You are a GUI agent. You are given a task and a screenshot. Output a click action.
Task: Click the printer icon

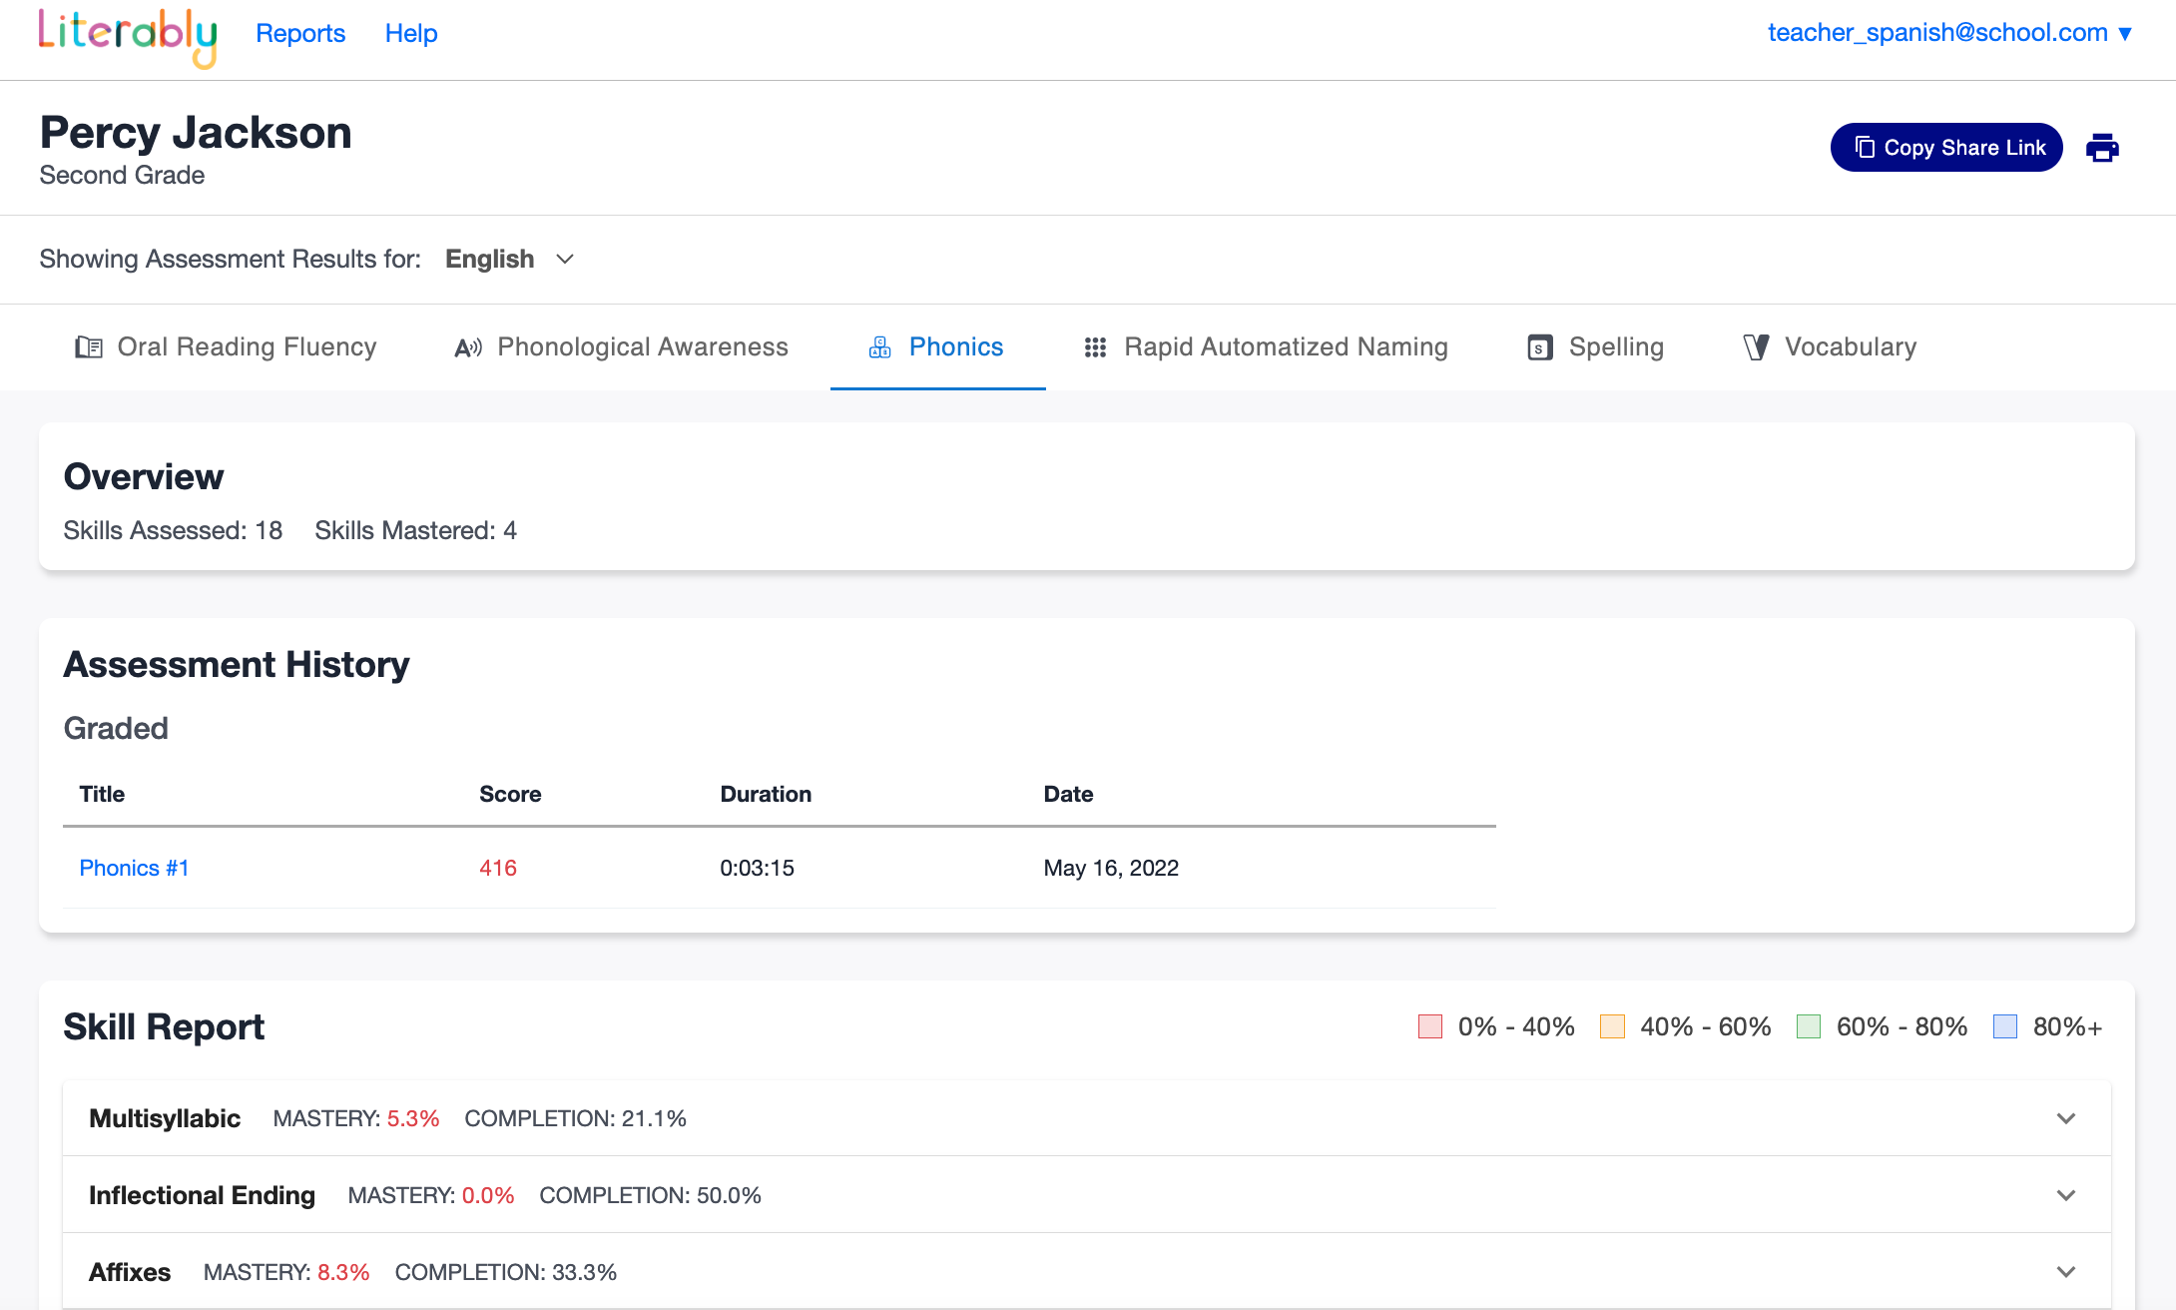2102,148
